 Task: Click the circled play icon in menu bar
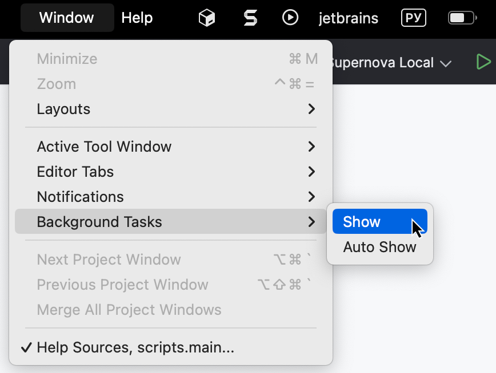[x=290, y=18]
